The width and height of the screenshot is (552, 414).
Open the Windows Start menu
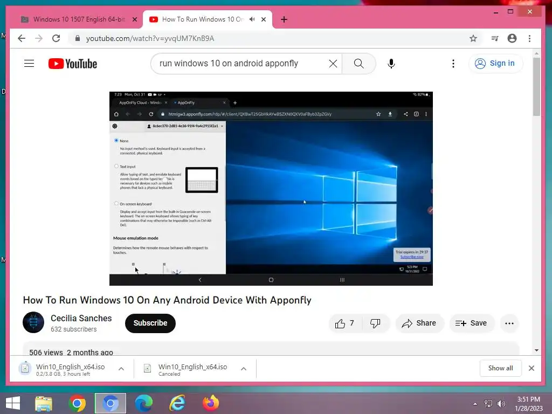(x=13, y=403)
